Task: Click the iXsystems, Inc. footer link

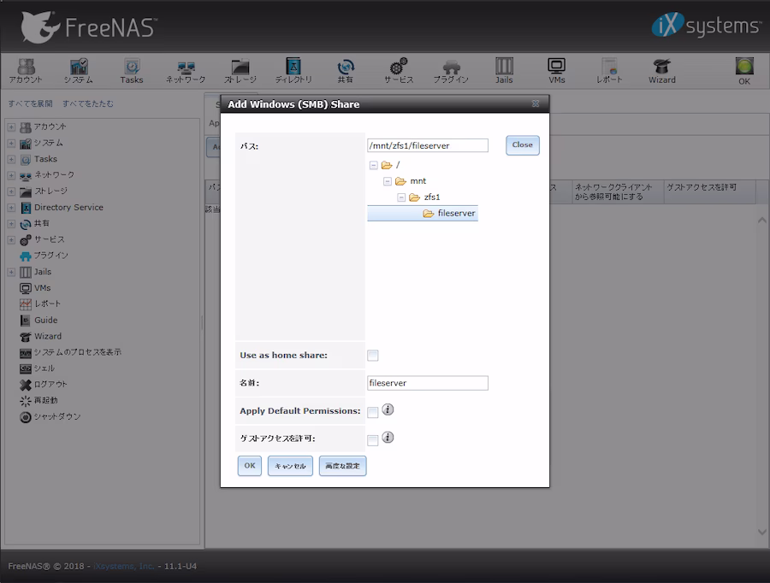Action: (124, 566)
